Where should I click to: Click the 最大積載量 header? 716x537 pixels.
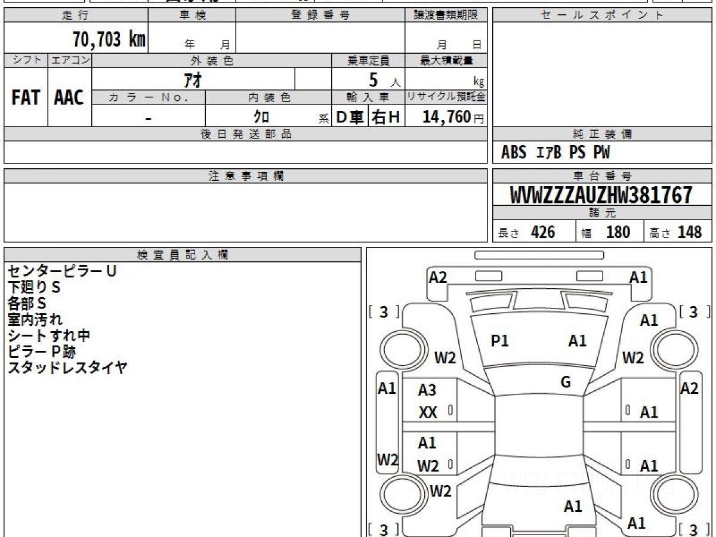tap(446, 60)
